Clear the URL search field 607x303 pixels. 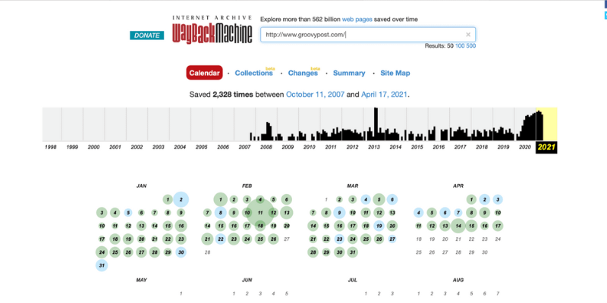tap(468, 35)
